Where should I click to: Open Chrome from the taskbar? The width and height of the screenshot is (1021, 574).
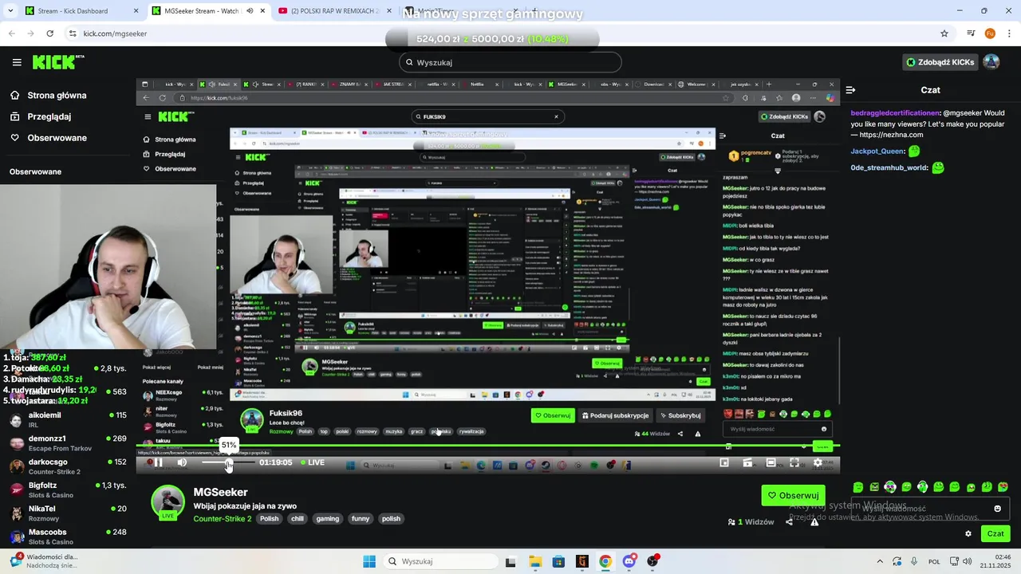point(605,561)
